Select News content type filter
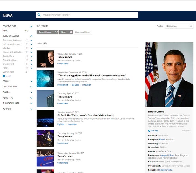This screenshot has height=173, width=196. pyautogui.click(x=5, y=31)
